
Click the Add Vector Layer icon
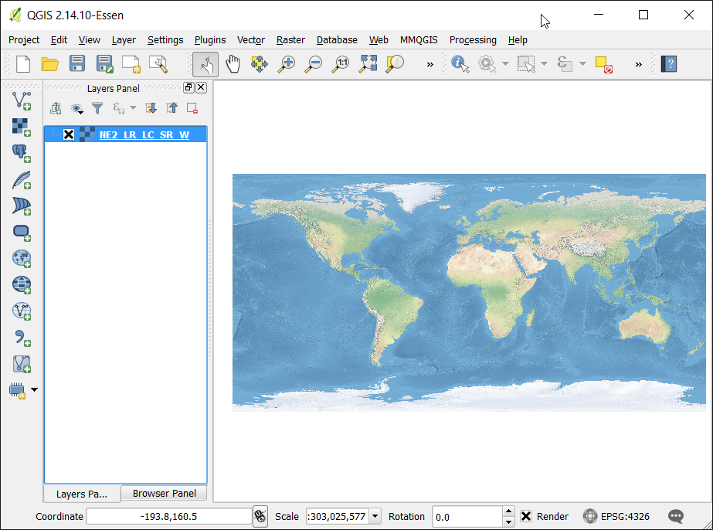(x=21, y=100)
